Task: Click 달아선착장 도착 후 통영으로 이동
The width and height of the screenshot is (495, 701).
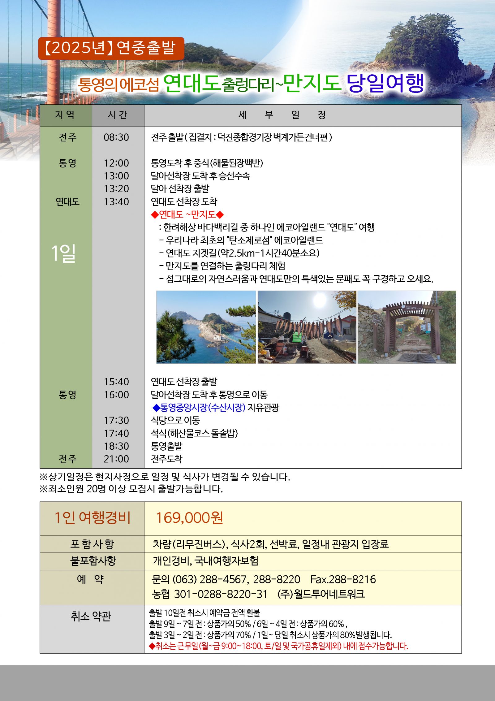Action: 209,395
